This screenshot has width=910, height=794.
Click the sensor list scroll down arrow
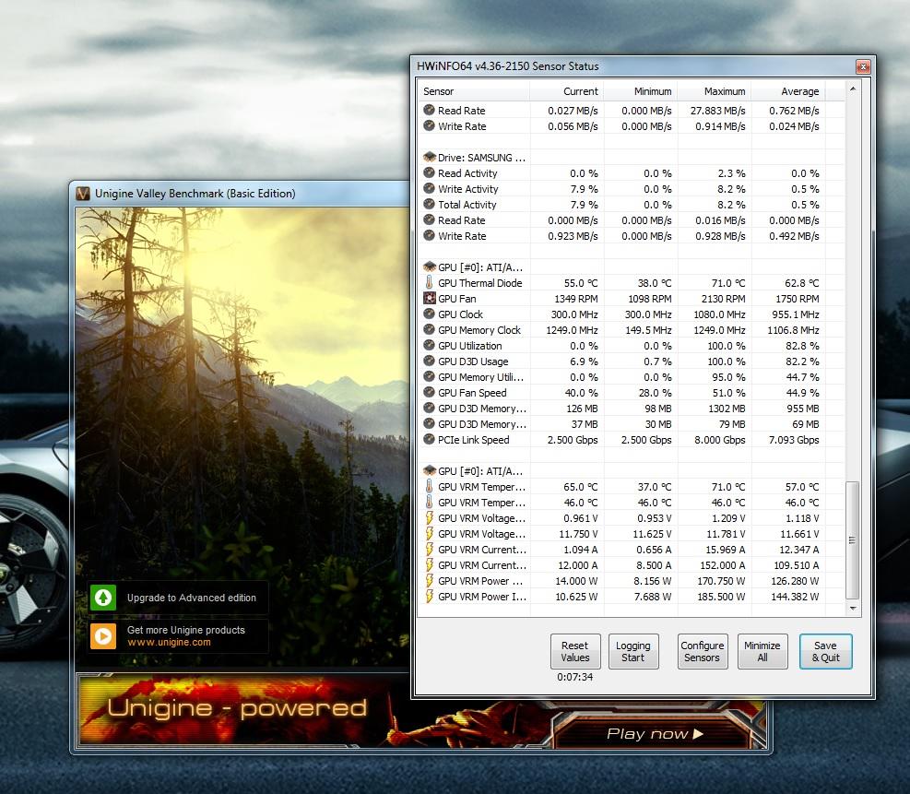(853, 609)
